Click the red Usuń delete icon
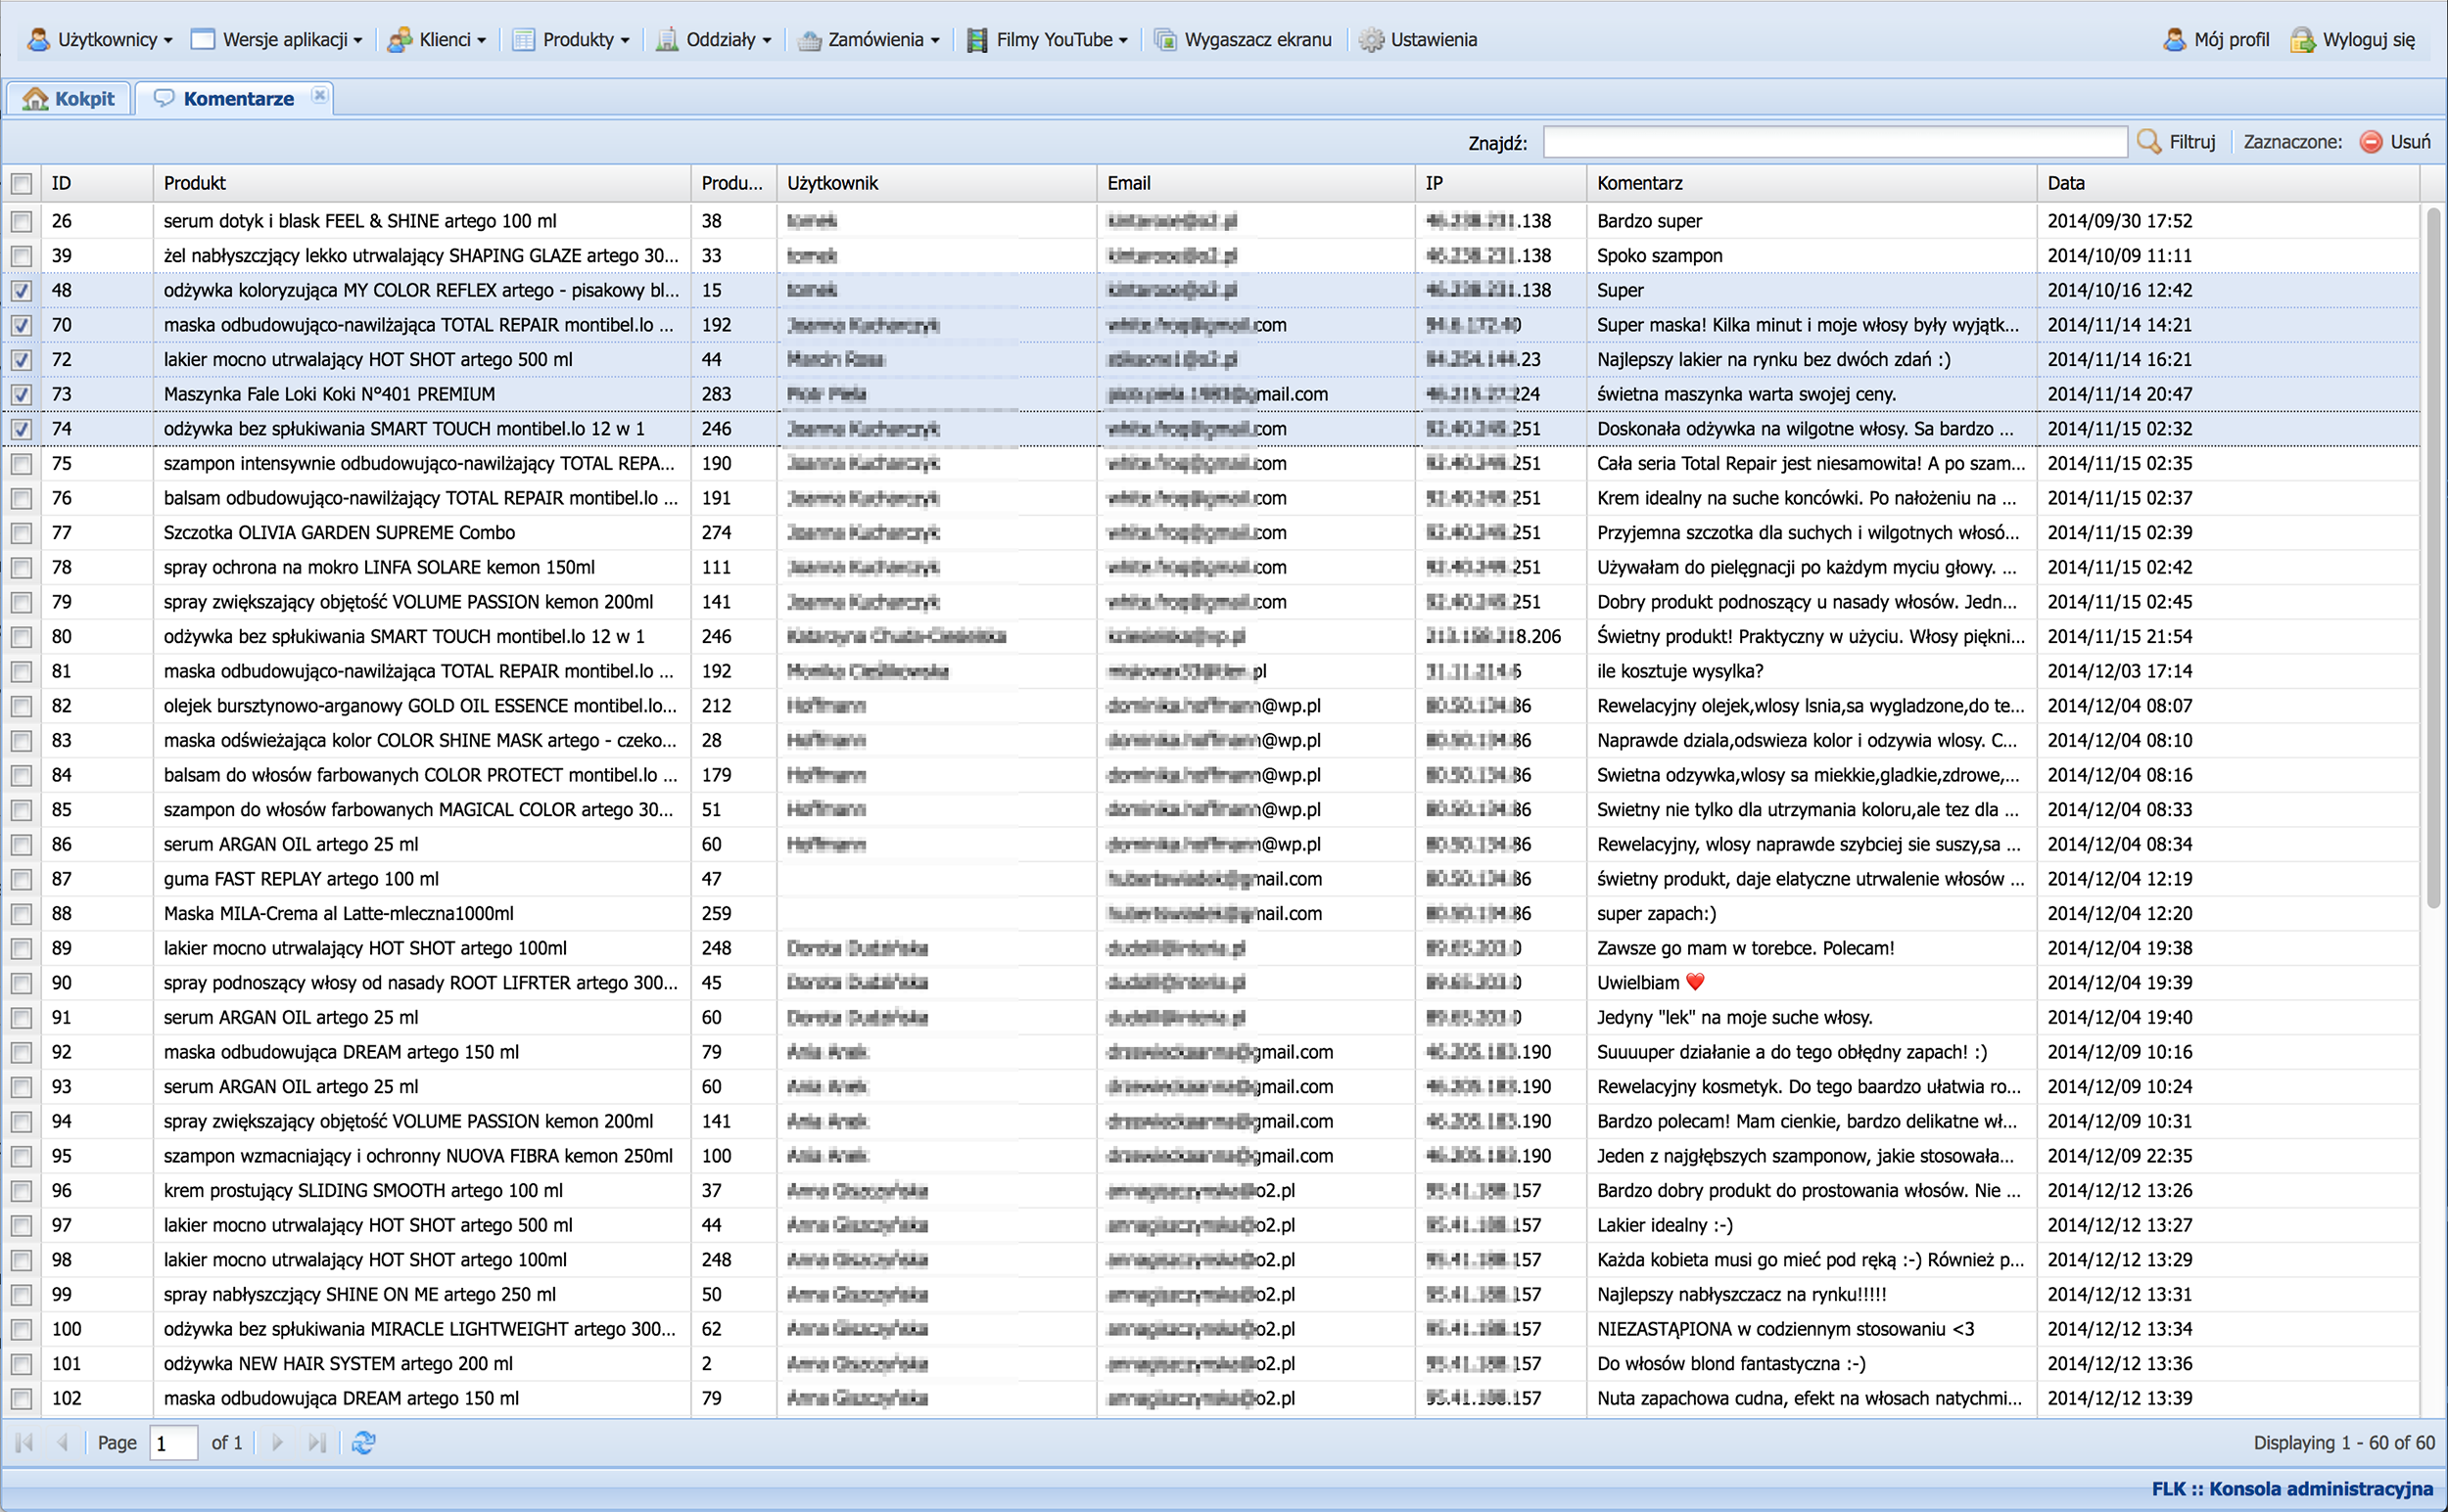2448x1512 pixels. pos(2370,142)
